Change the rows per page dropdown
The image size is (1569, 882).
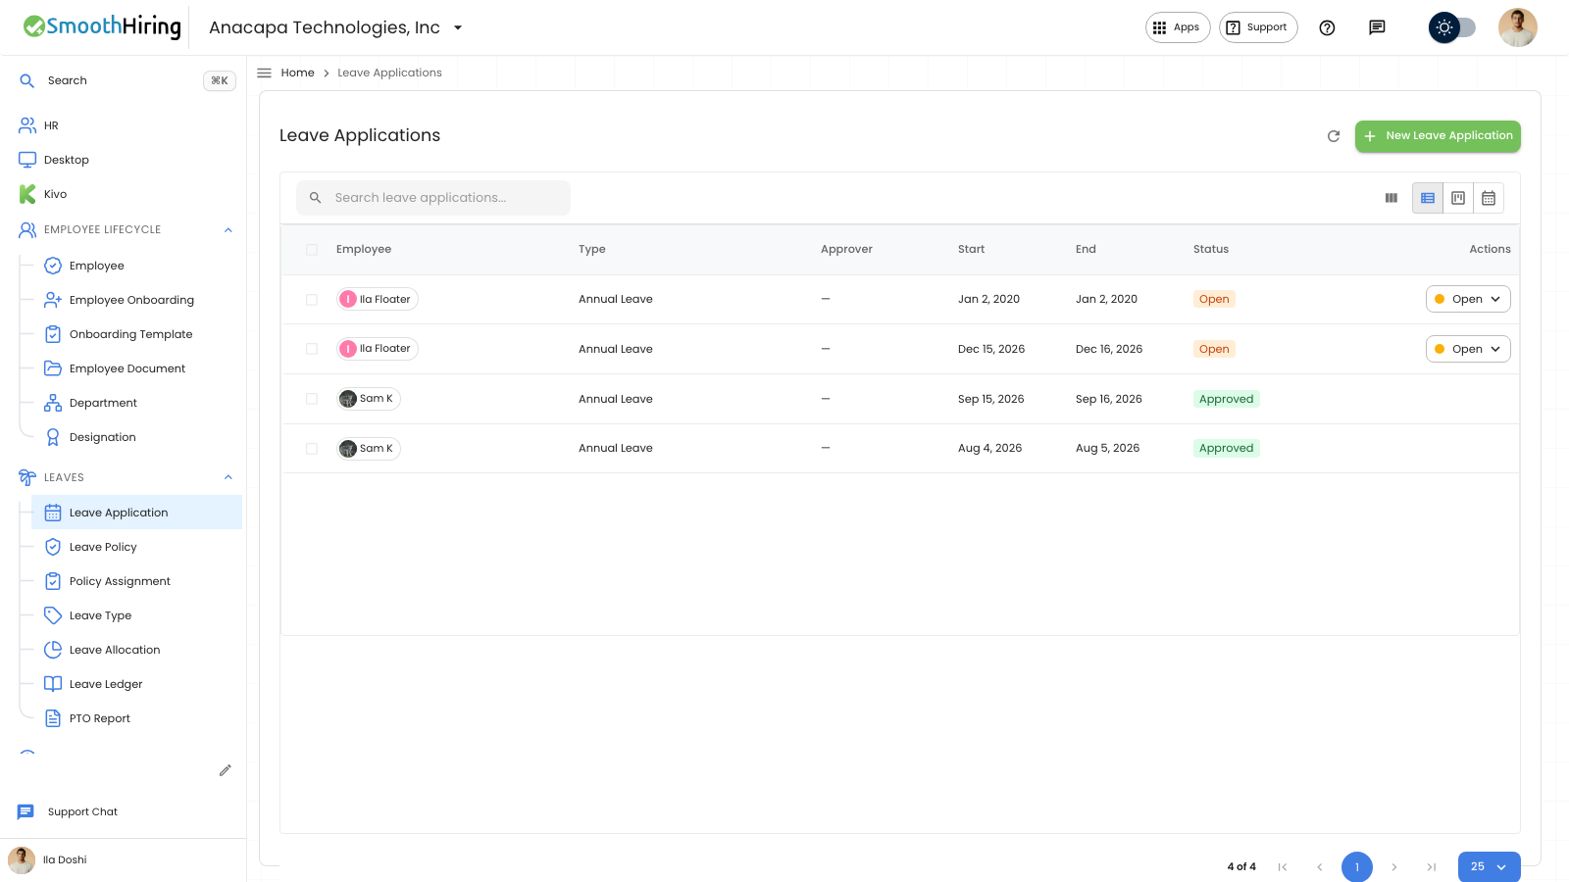pos(1489,867)
